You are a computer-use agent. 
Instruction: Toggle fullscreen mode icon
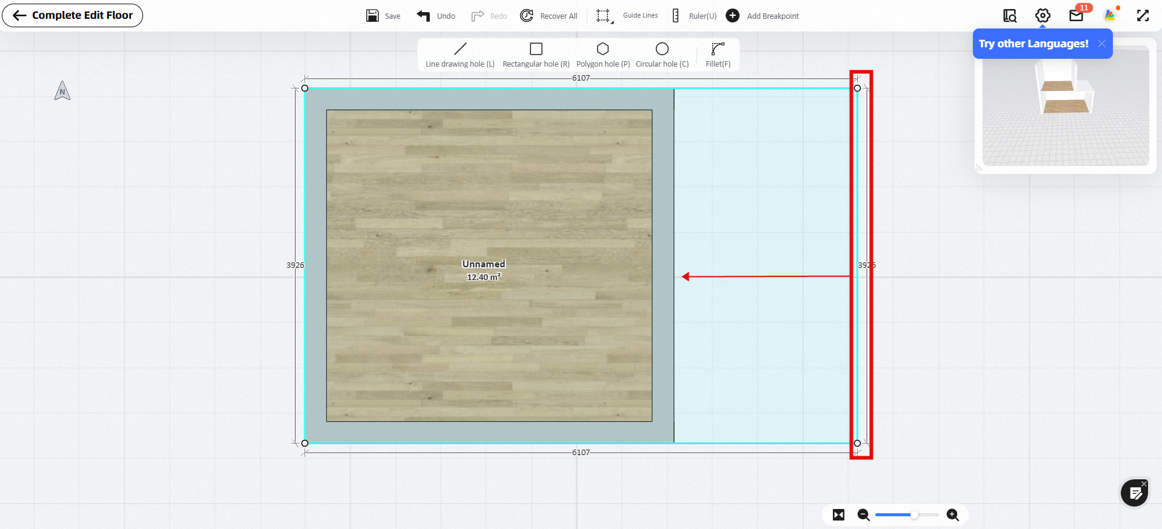(x=1143, y=16)
